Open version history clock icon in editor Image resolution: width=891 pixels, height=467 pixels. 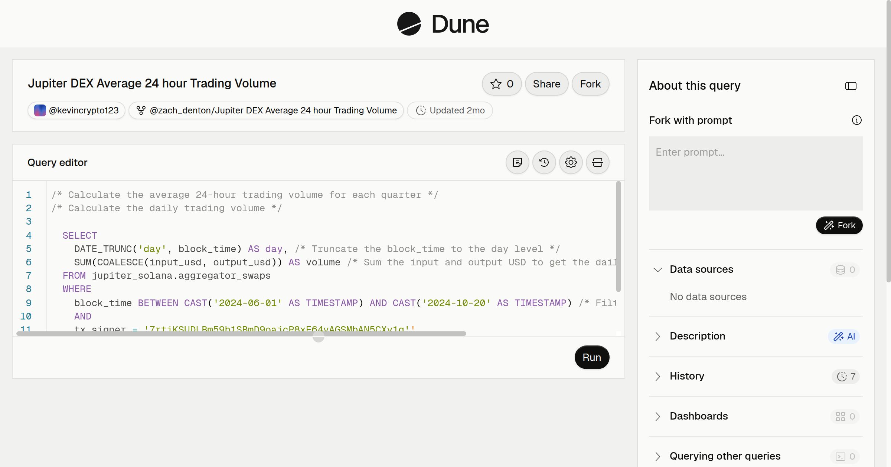[x=544, y=162]
